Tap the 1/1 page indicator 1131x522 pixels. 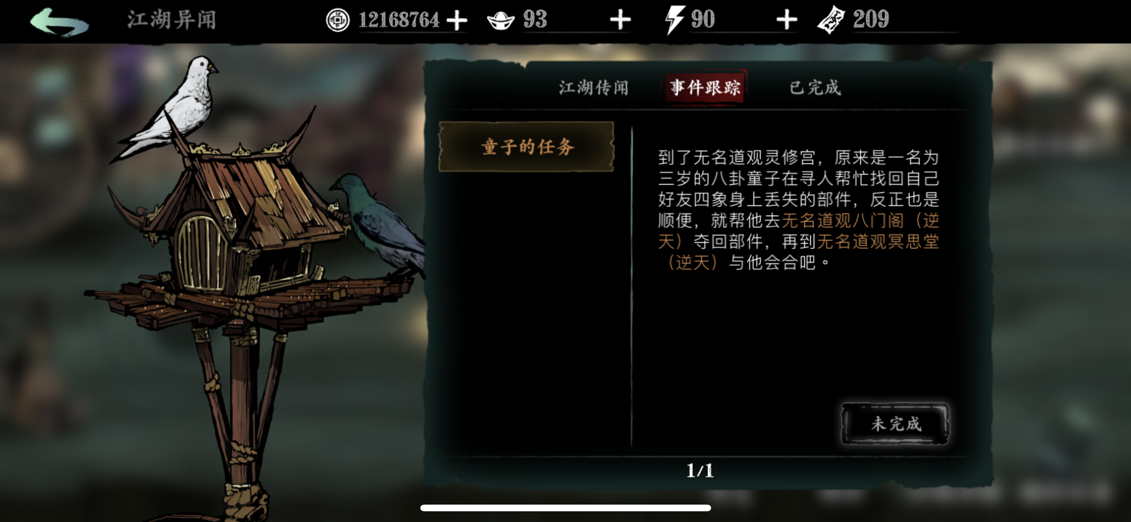(700, 471)
